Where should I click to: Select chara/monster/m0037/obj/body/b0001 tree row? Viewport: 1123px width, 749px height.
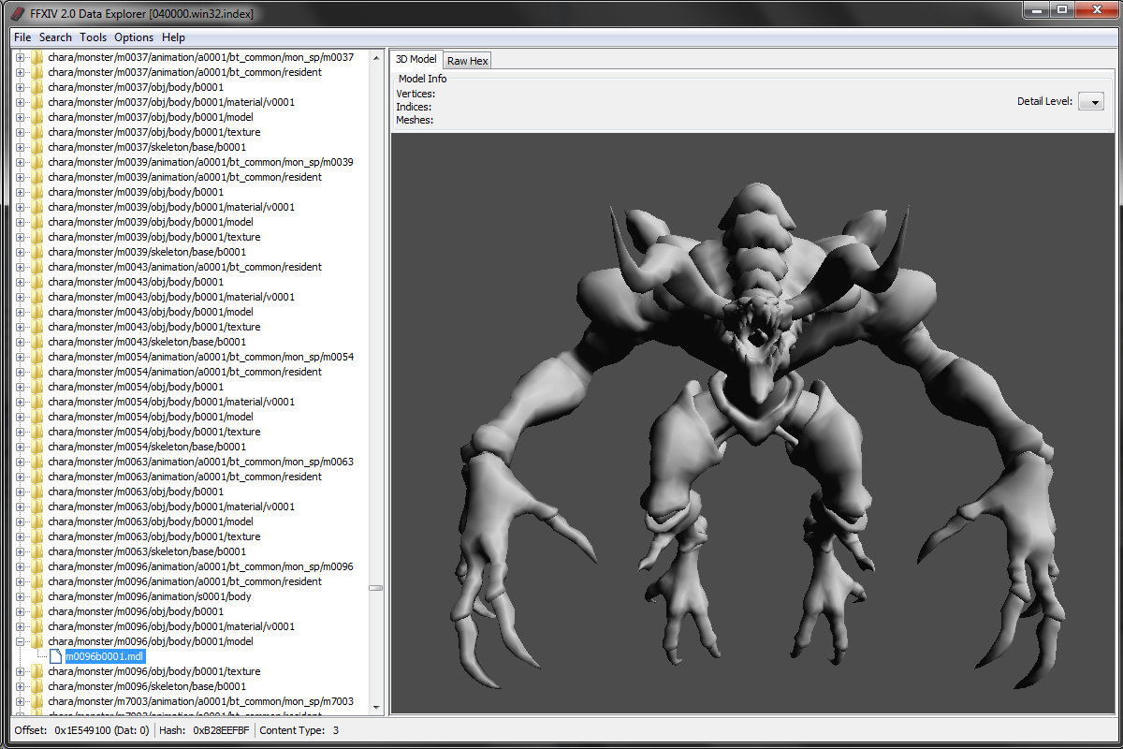point(136,87)
